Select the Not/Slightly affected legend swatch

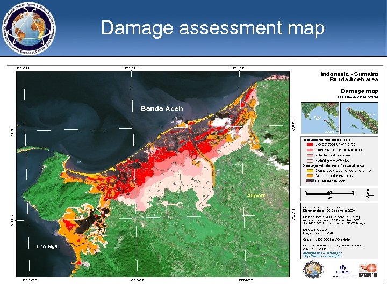click(310, 161)
